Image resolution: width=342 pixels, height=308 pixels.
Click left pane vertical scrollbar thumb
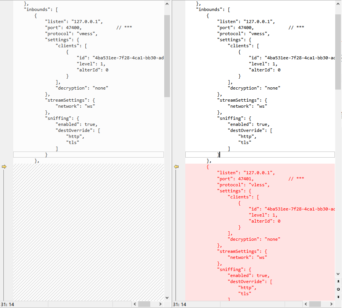click(x=167, y=56)
